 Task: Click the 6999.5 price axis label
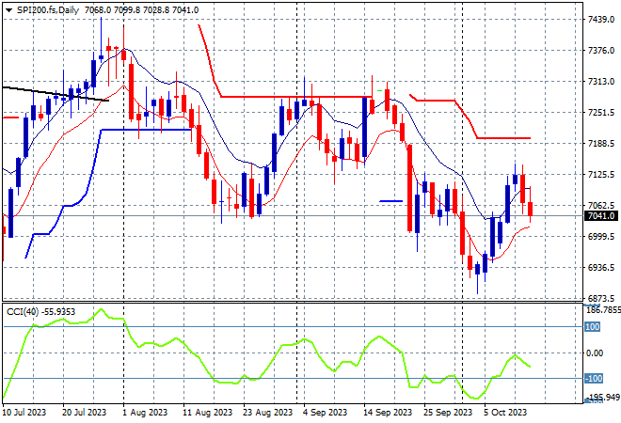(x=601, y=237)
